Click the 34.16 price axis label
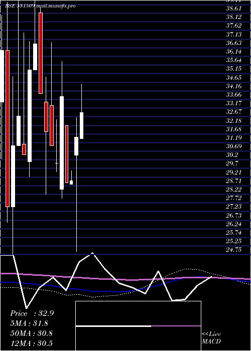The image size is (251, 351). (234, 86)
